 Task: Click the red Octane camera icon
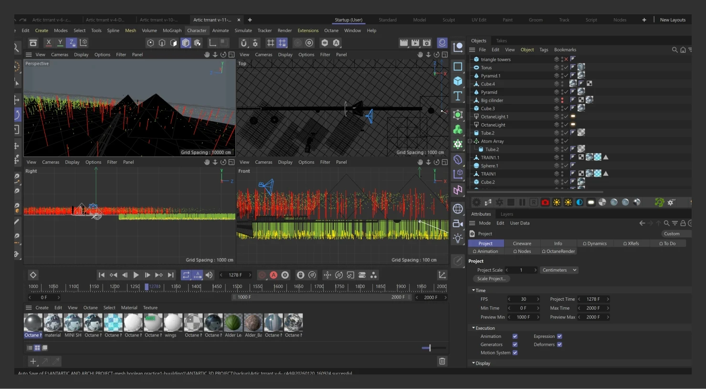pyautogui.click(x=545, y=202)
